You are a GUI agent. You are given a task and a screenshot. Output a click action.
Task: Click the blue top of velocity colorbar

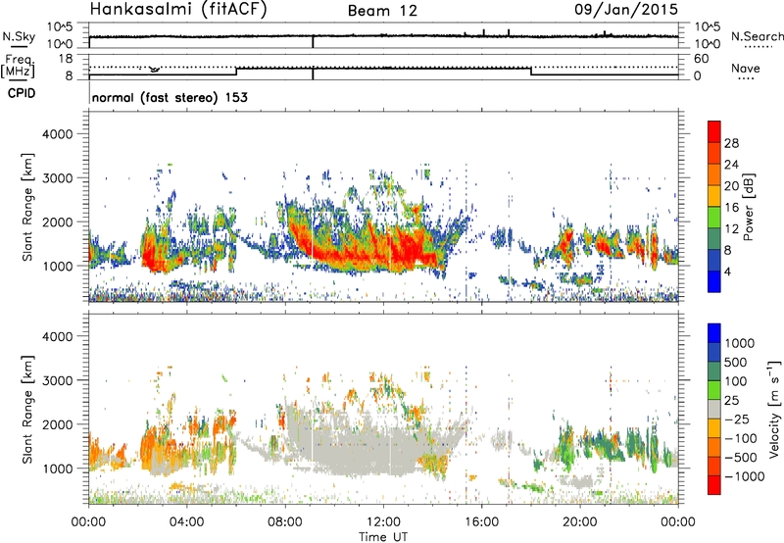[714, 333]
